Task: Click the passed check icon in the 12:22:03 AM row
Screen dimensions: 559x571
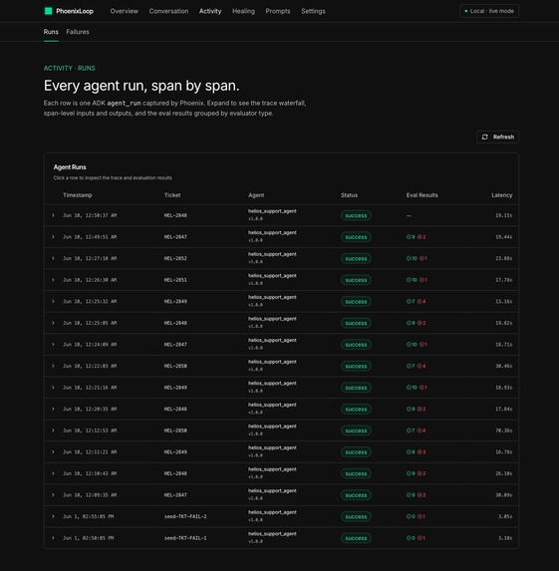Action: [x=409, y=366]
